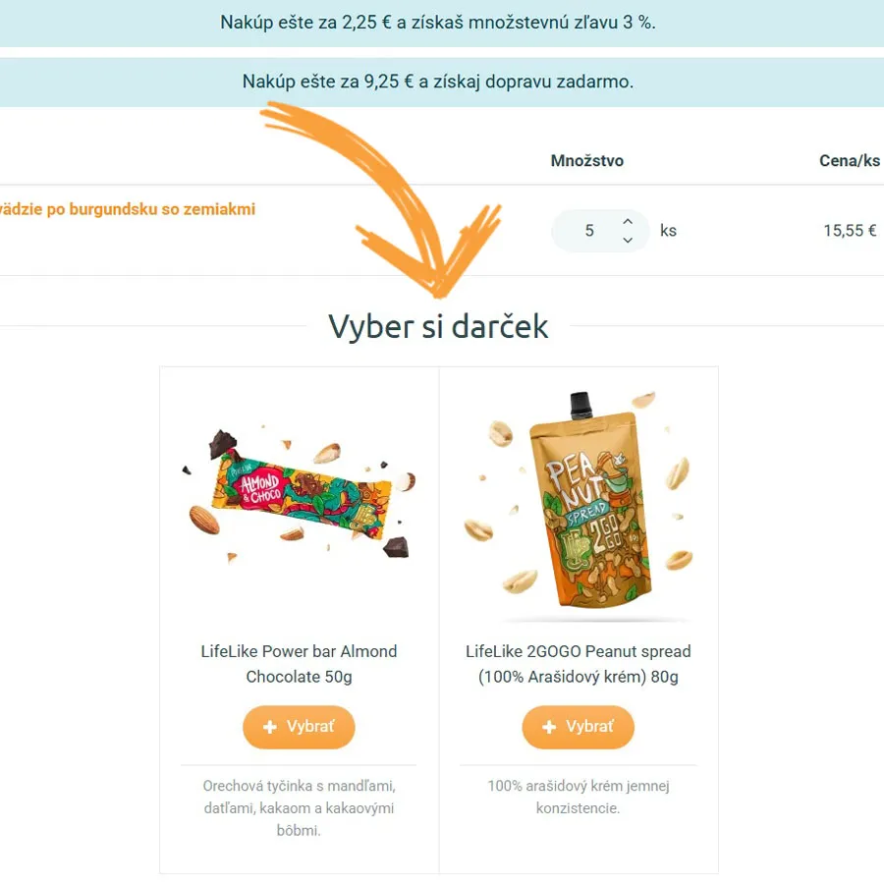Image resolution: width=884 pixels, height=884 pixels.
Task: Click the plus icon under Peanut spread
Action: [549, 727]
